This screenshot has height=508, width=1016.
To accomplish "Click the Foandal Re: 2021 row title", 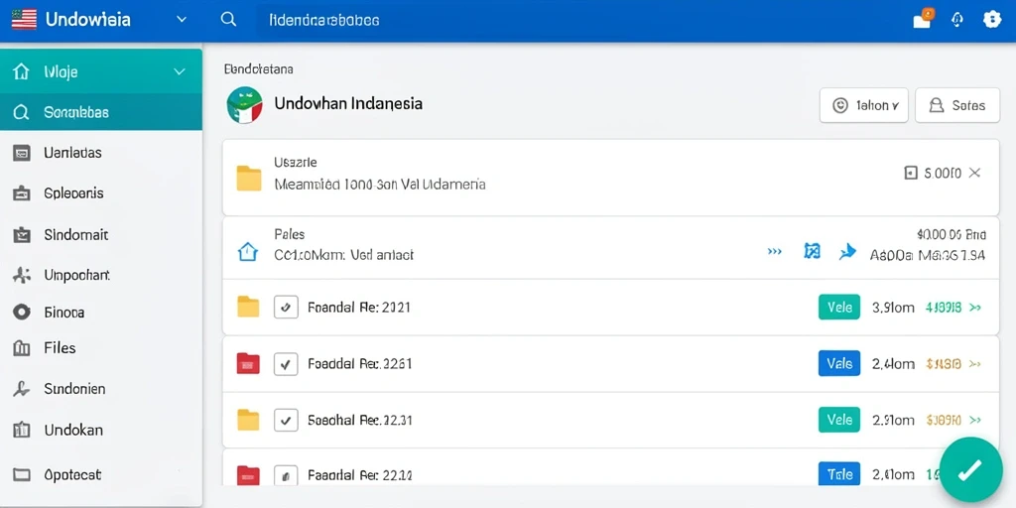I will (358, 308).
